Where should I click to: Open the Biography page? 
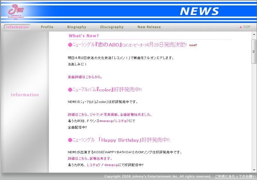pos(77,27)
